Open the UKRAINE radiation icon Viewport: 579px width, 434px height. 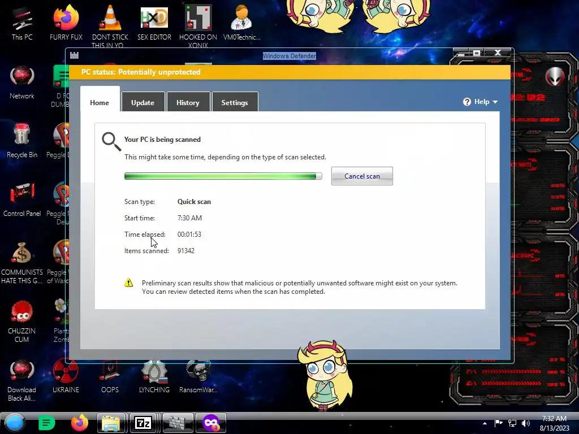(x=66, y=376)
